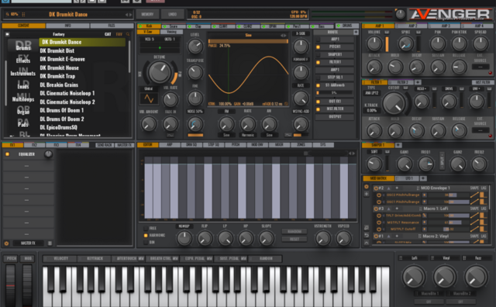Click the pitch bend wheel
The image size is (496, 307).
[10, 285]
